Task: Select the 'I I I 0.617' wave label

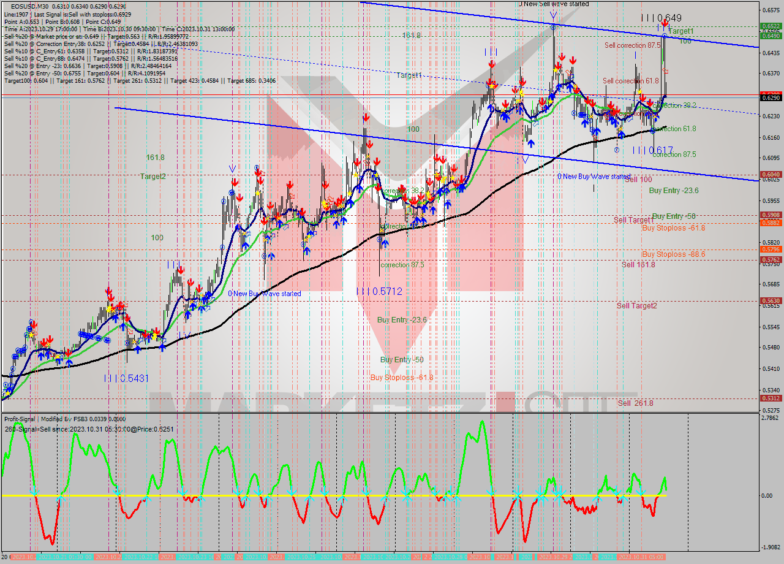Action: [652, 150]
